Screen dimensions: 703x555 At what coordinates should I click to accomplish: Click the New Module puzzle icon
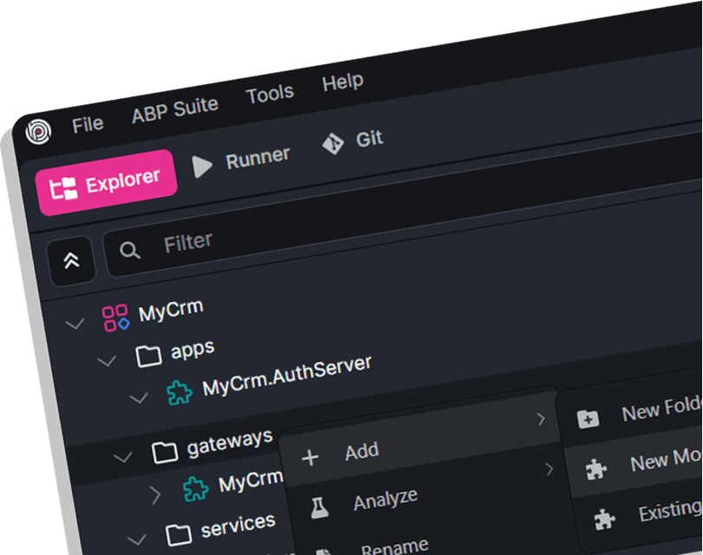[x=596, y=469]
